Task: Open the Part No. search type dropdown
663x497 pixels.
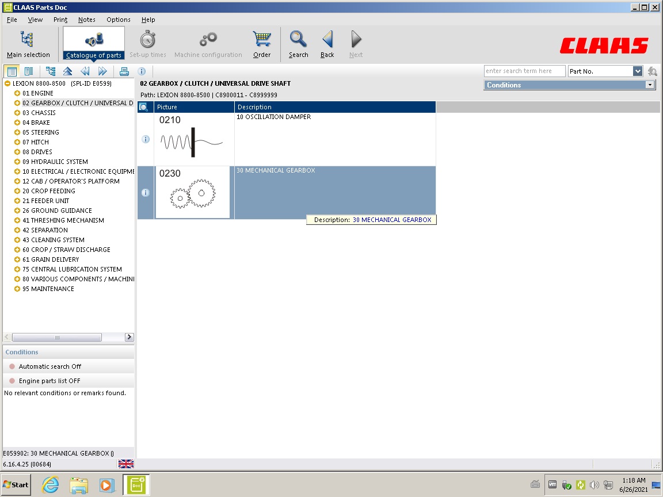Action: click(x=638, y=71)
